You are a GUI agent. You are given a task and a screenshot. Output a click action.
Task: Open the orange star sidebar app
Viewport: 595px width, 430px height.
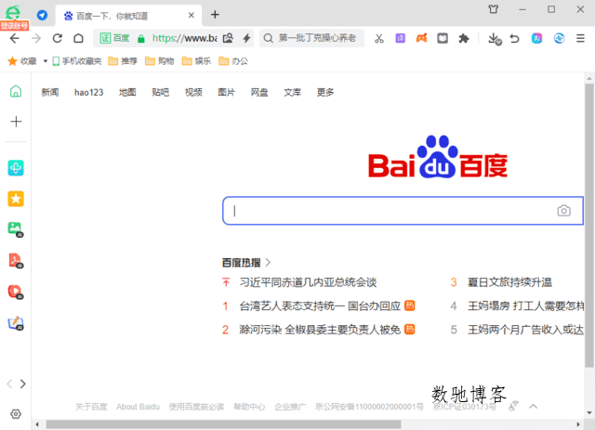click(x=16, y=199)
